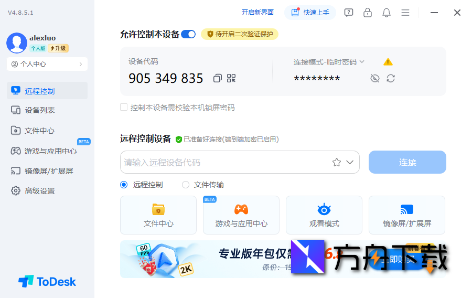
Task: Reveal the hidden temporary password
Action: pyautogui.click(x=375, y=79)
